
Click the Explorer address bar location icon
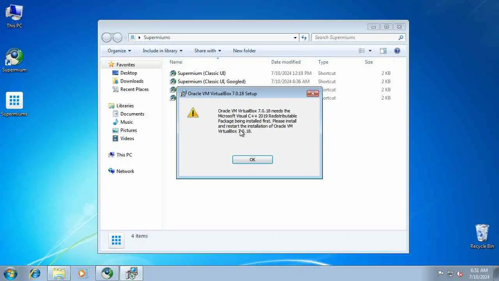click(x=133, y=37)
